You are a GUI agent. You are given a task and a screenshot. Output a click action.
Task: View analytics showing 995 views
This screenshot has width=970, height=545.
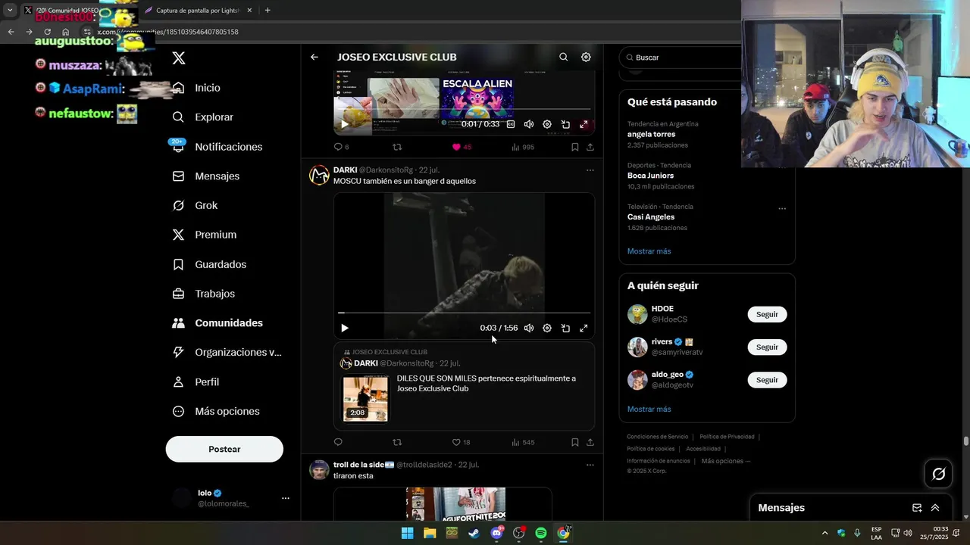pyautogui.click(x=523, y=147)
